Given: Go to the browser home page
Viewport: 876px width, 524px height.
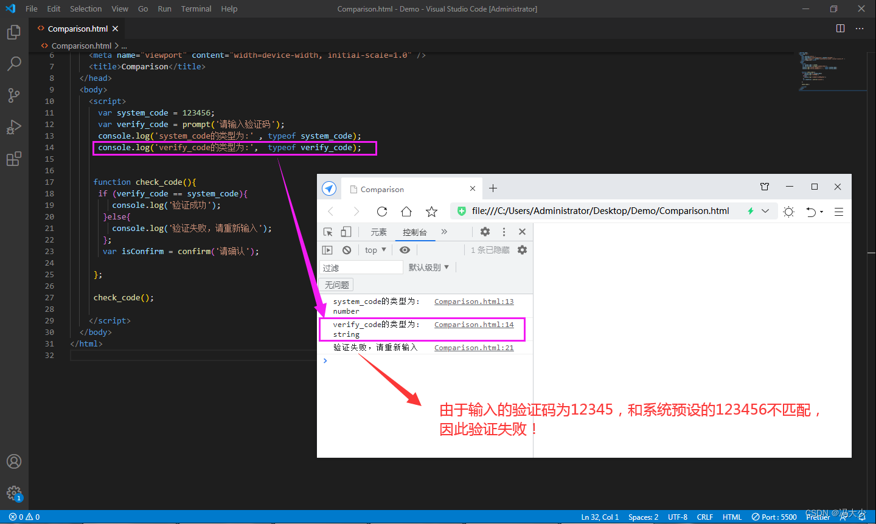Looking at the screenshot, I should [406, 212].
